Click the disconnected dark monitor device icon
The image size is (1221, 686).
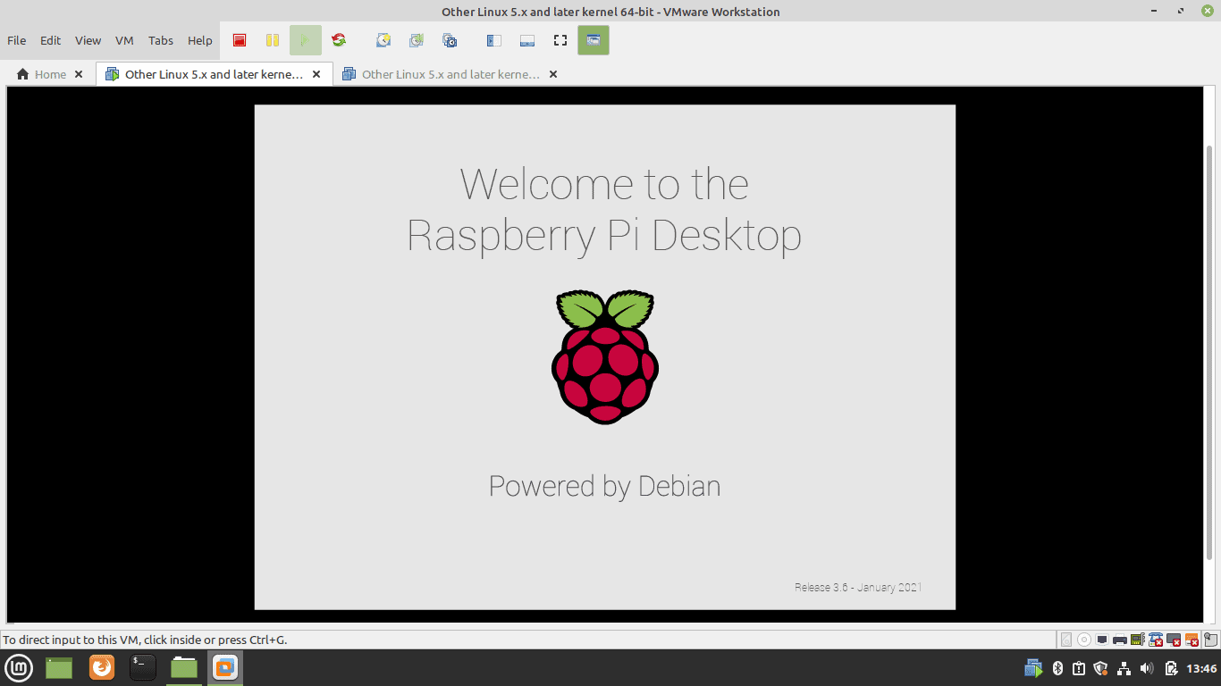pos(1174,640)
